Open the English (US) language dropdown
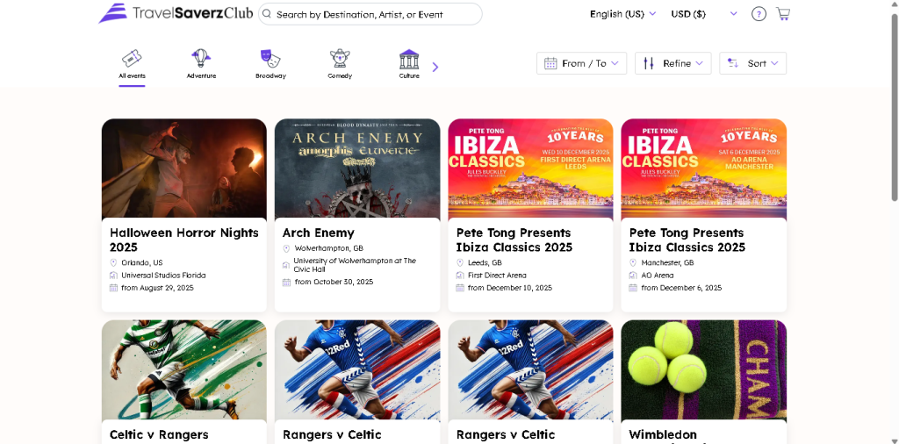The width and height of the screenshot is (899, 444). [622, 14]
